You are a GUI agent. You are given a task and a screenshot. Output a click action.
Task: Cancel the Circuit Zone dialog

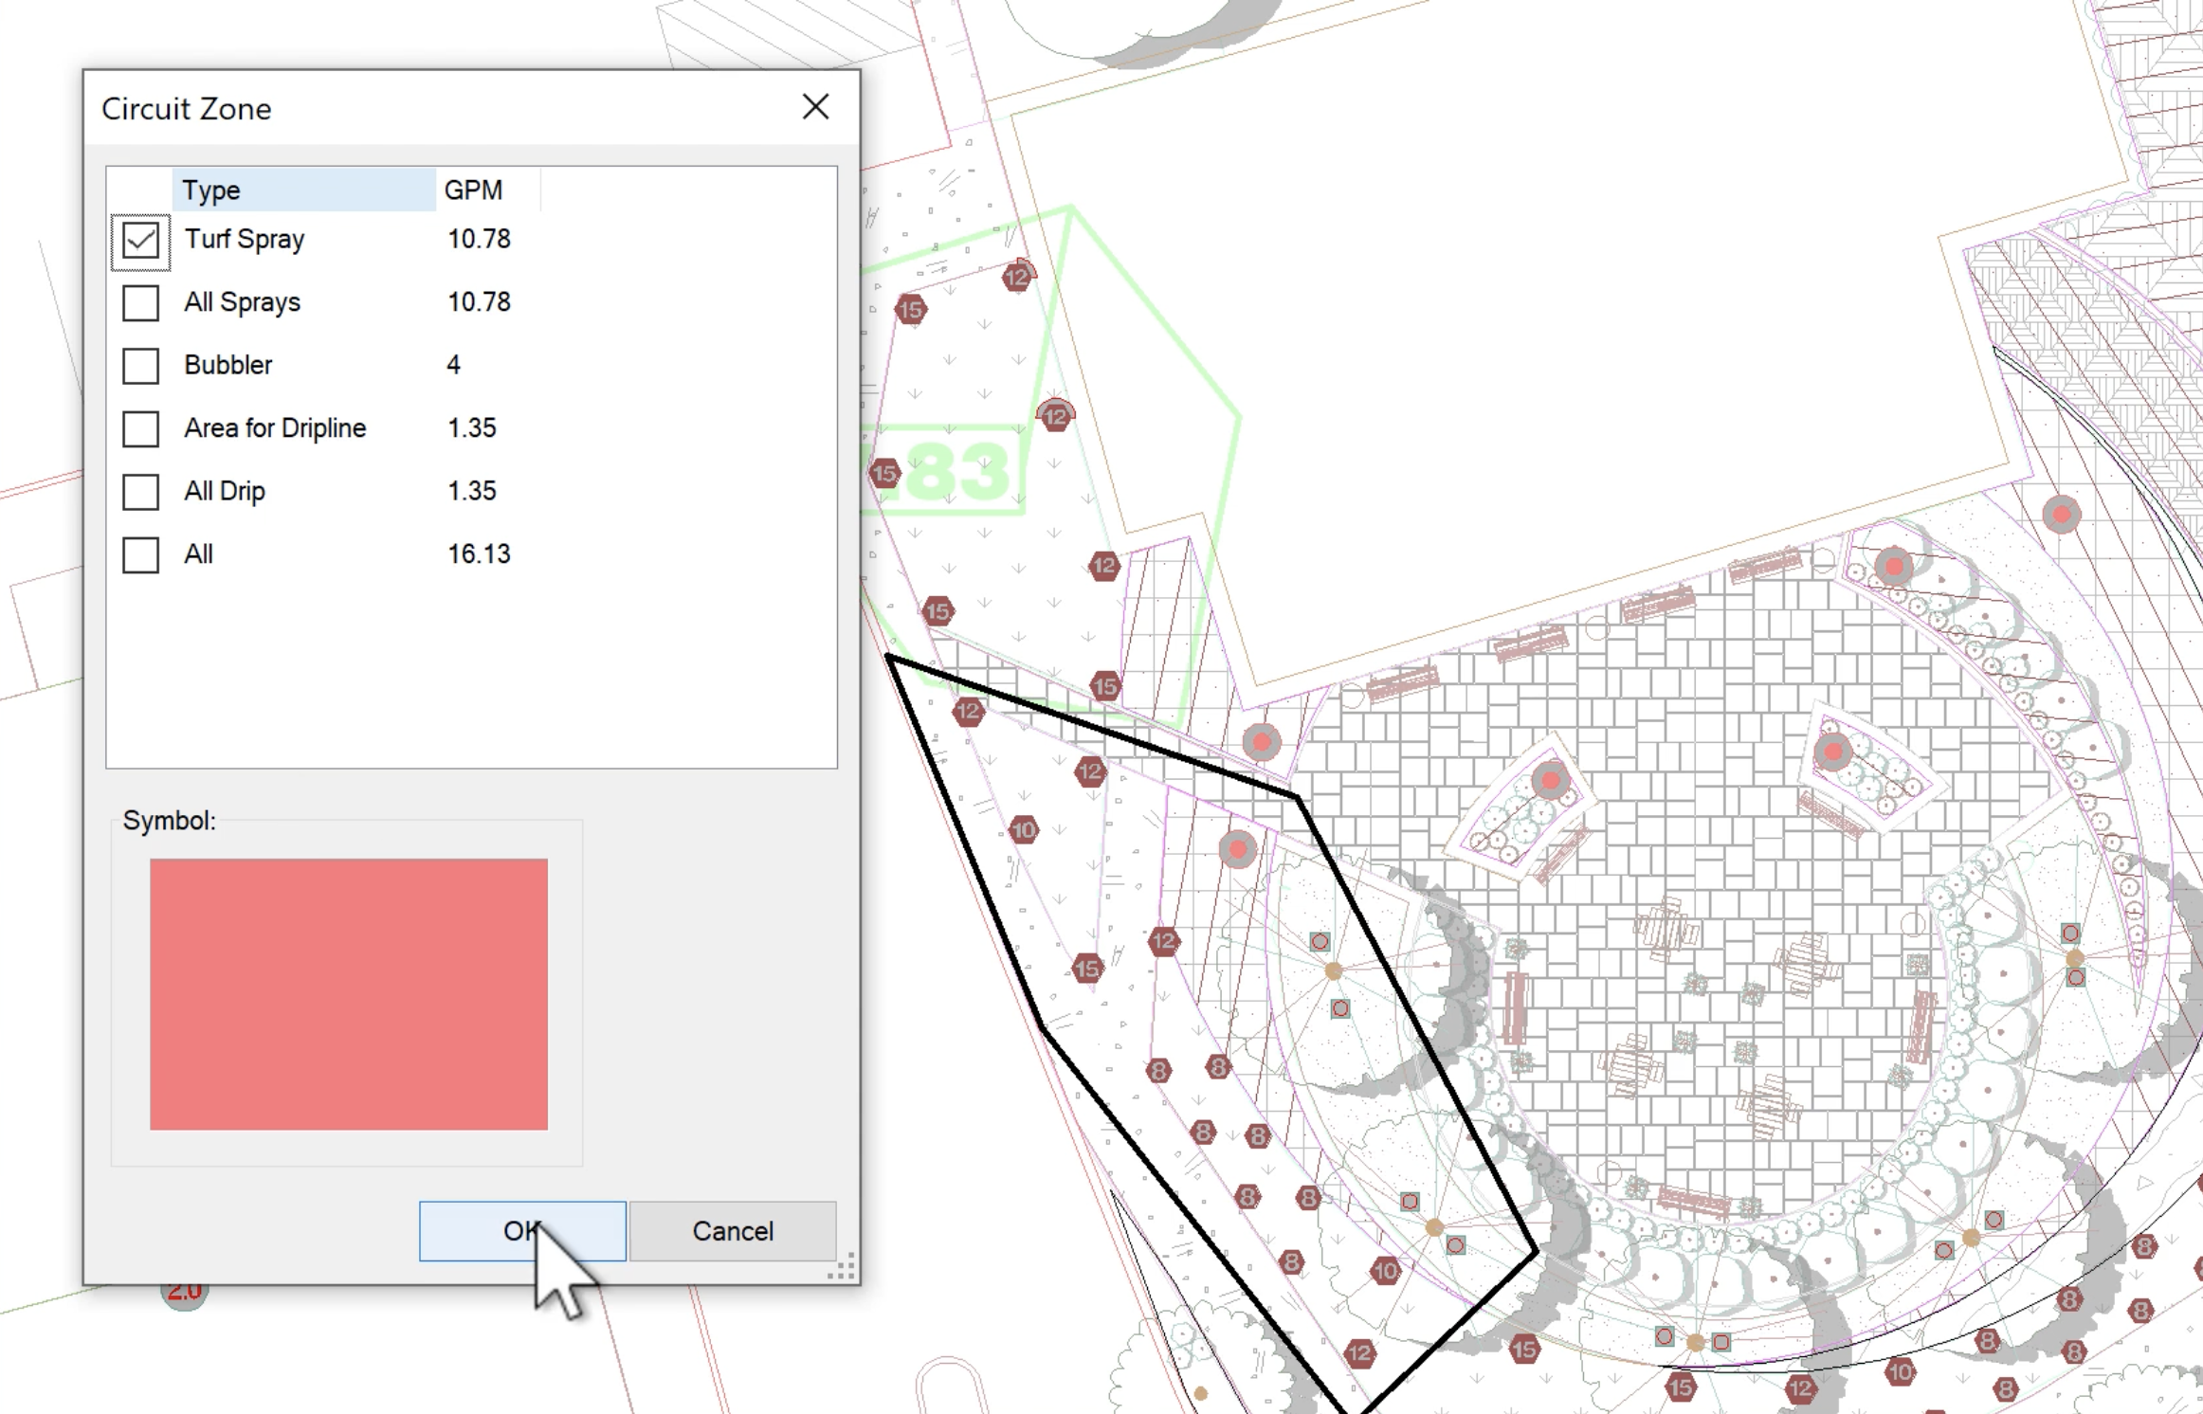pos(733,1231)
